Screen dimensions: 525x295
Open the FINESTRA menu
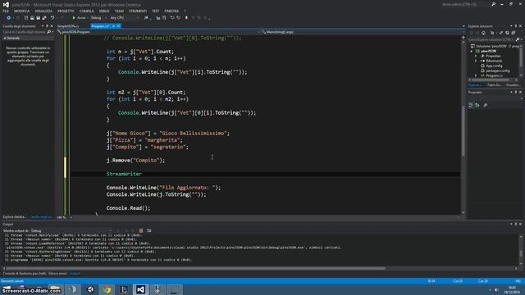click(x=171, y=11)
